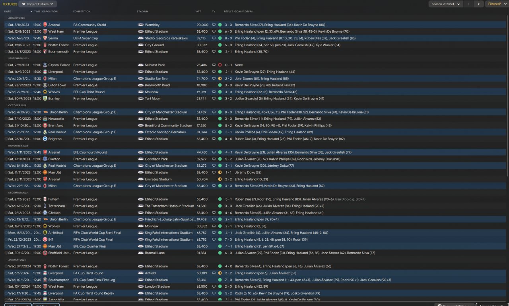Go to the next season with the right arrow
Viewport: 509px width, 306px height.
pos(478,4)
